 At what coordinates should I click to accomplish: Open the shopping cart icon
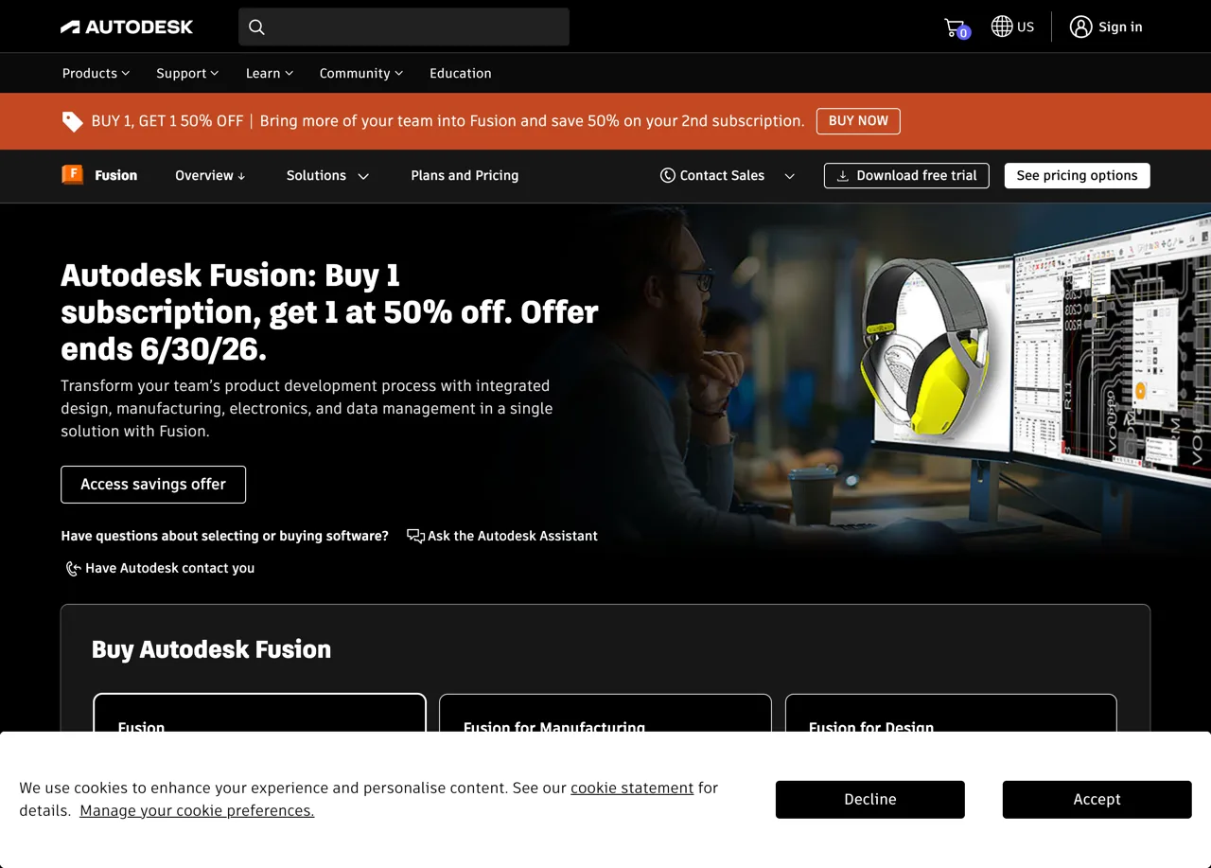point(956,27)
